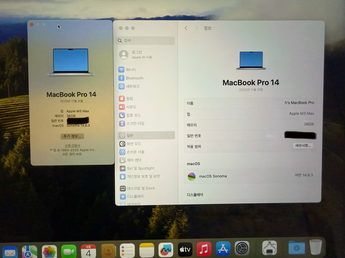Open 추가 정보... in About window
The width and height of the screenshot is (345, 258).
click(x=72, y=136)
